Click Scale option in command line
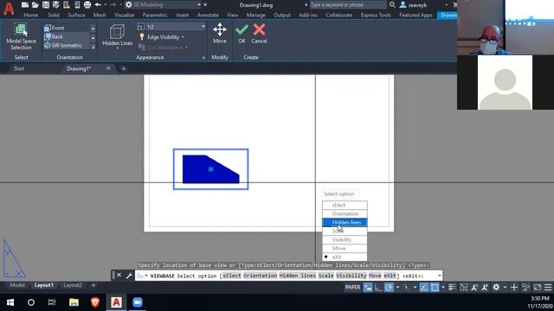554x311 pixels. coord(325,276)
